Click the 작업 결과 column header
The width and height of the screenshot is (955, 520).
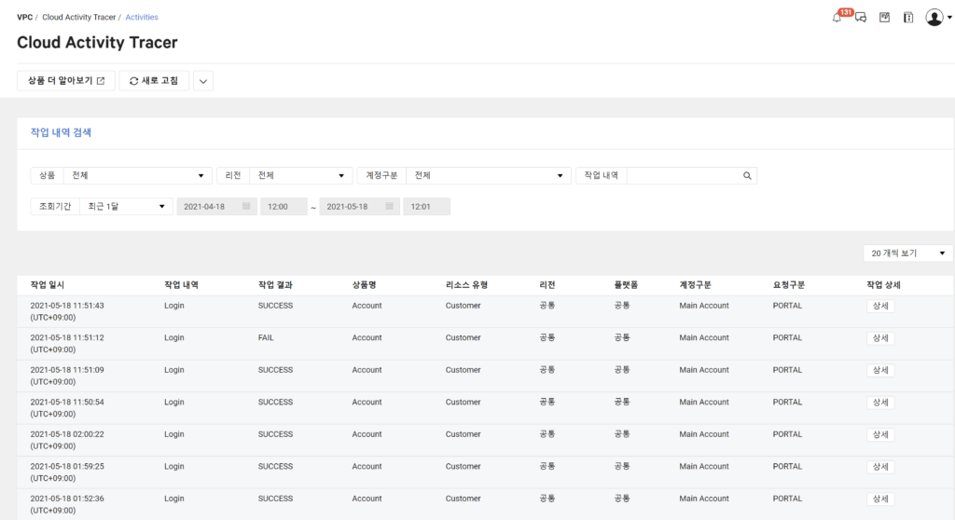tap(275, 285)
